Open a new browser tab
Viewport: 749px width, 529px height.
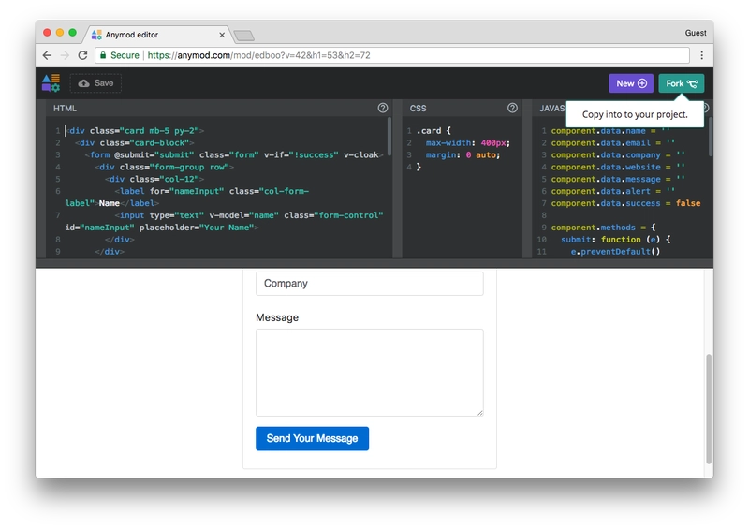244,36
